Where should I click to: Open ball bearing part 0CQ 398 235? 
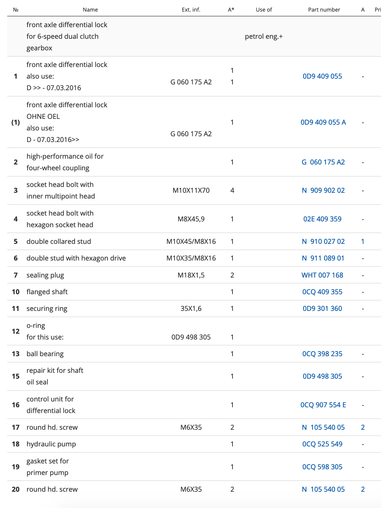coord(322,354)
